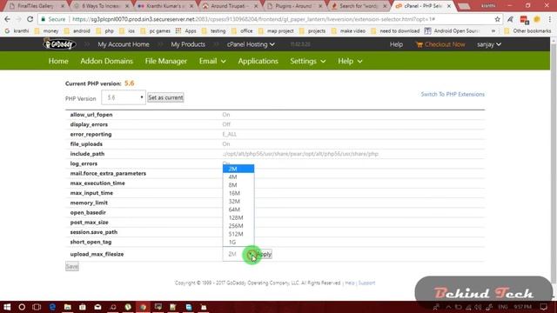Open Applications in green navigation
The height and width of the screenshot is (313, 557).
(x=258, y=61)
